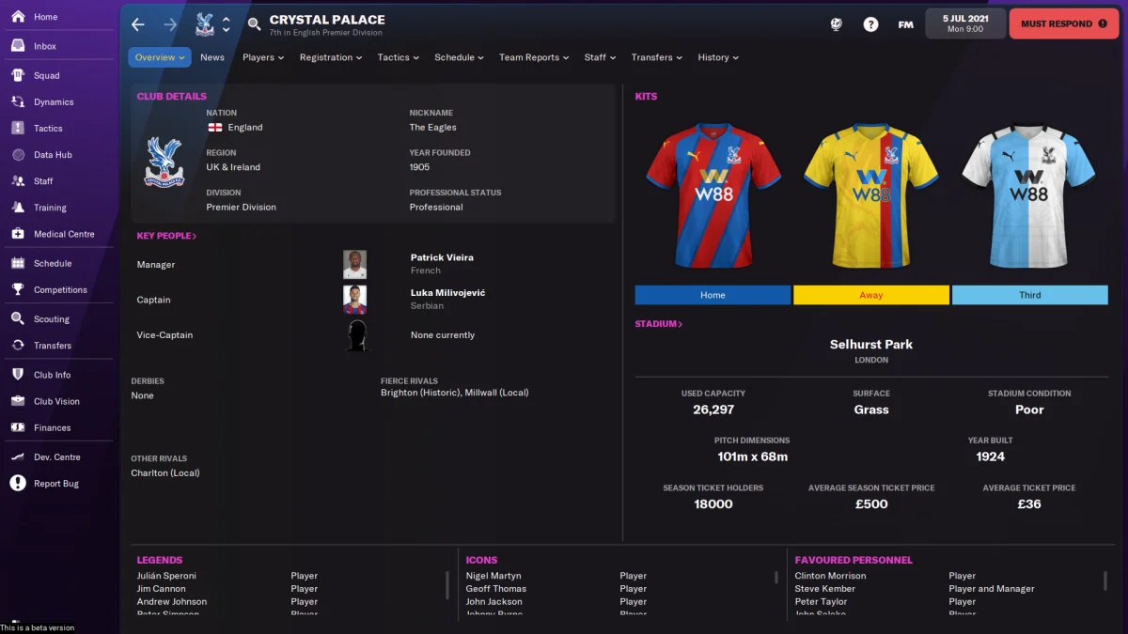Select the Tactics sidebar icon
The width and height of the screenshot is (1128, 634).
click(x=17, y=128)
